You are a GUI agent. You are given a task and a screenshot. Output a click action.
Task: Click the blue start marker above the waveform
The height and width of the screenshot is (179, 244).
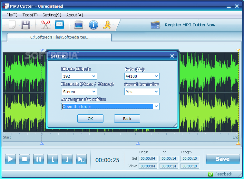coord(42,50)
